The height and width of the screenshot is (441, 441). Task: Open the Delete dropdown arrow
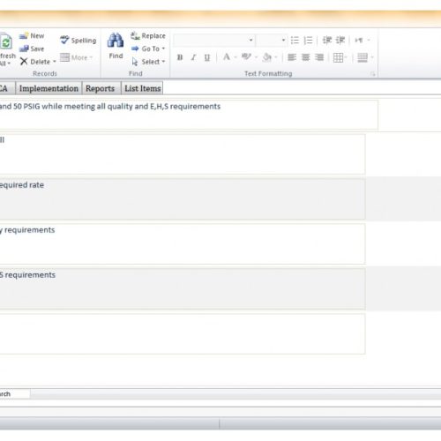tap(54, 62)
